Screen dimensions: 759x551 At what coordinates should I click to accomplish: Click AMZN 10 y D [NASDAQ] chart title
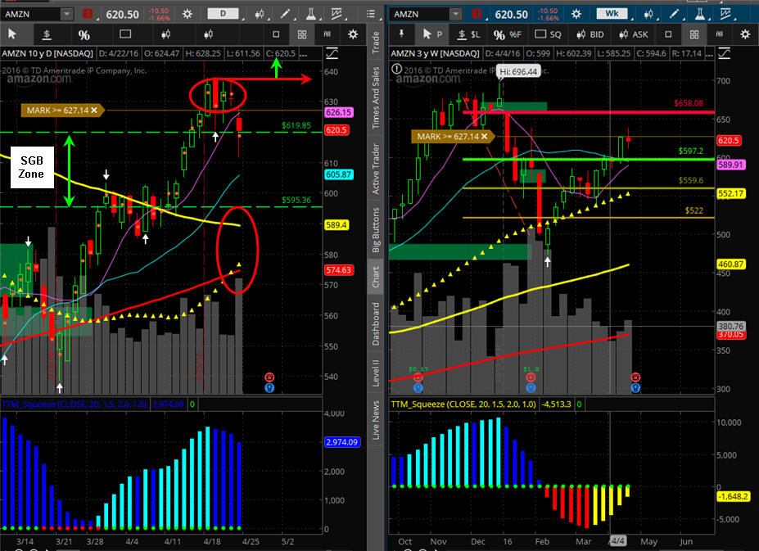click(x=47, y=53)
